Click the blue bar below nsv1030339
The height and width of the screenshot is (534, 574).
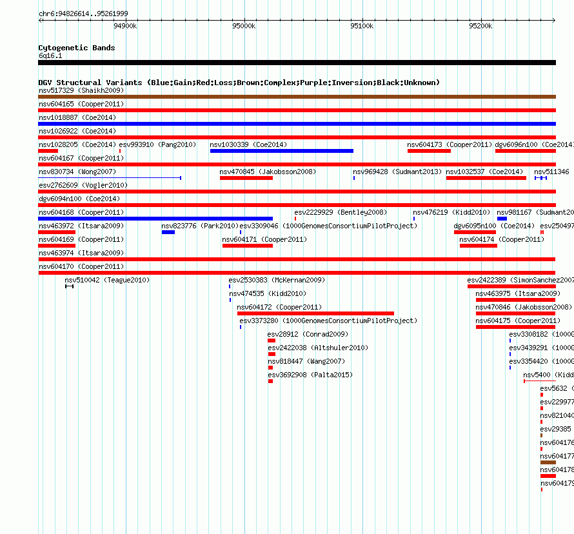click(282, 151)
